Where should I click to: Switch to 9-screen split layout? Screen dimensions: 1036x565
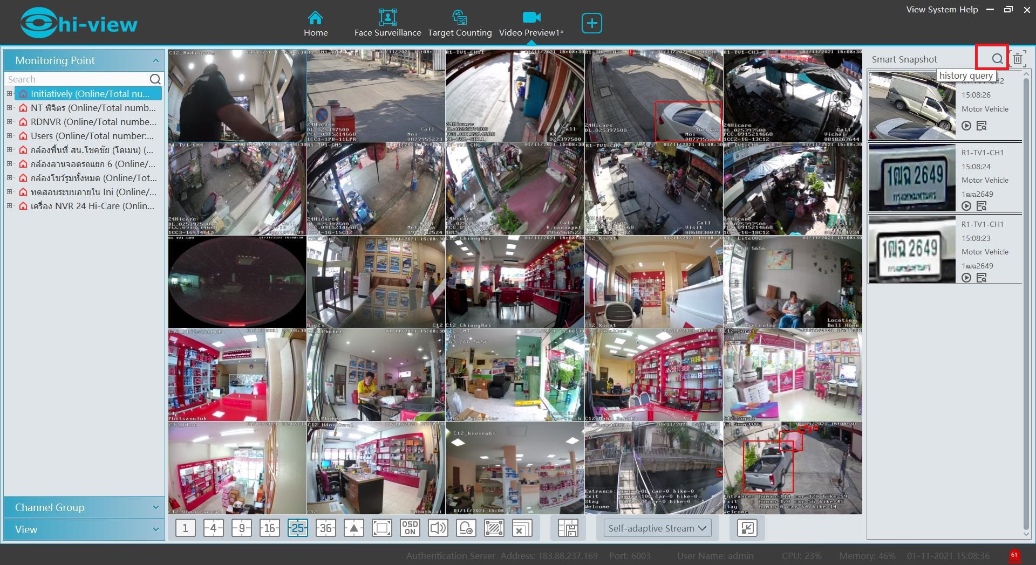click(x=241, y=528)
